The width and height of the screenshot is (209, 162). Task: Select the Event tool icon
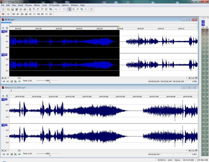(82, 9)
